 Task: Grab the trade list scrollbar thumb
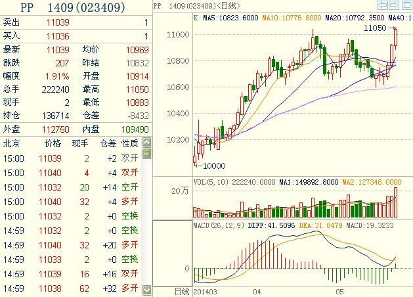(147, 153)
